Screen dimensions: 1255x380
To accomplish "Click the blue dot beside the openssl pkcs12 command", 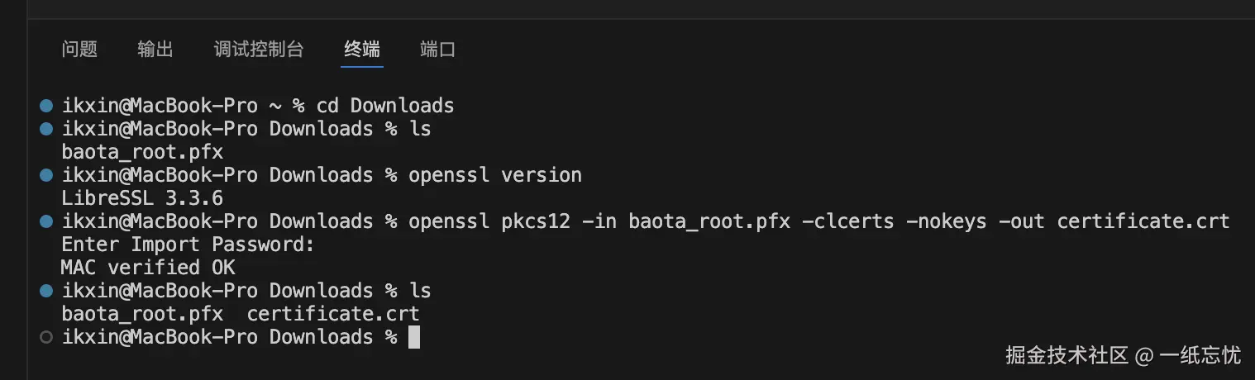I will [46, 221].
